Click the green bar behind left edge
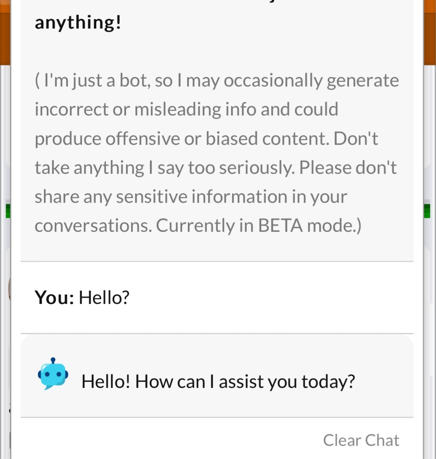 pyautogui.click(x=8, y=211)
